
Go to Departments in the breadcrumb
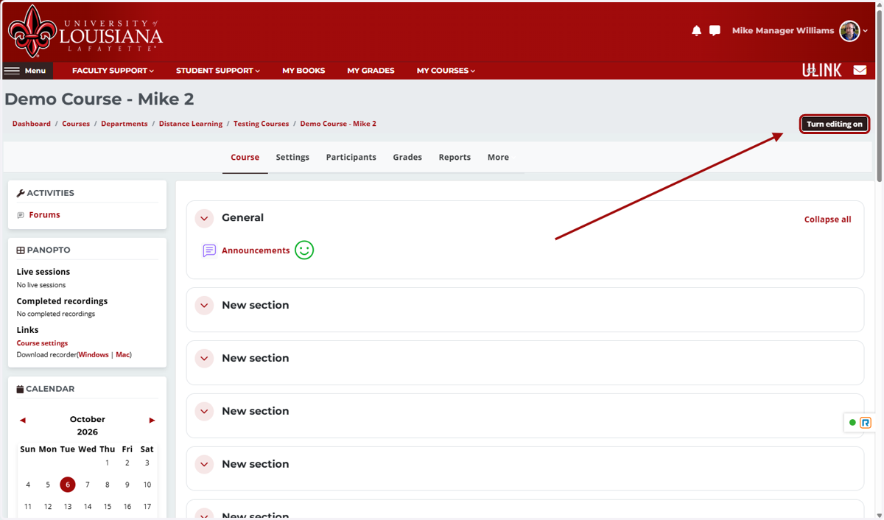(124, 124)
